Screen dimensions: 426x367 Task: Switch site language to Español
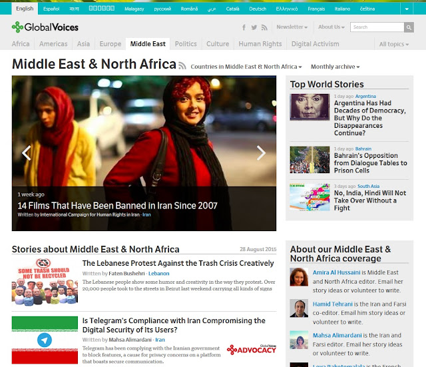point(51,9)
